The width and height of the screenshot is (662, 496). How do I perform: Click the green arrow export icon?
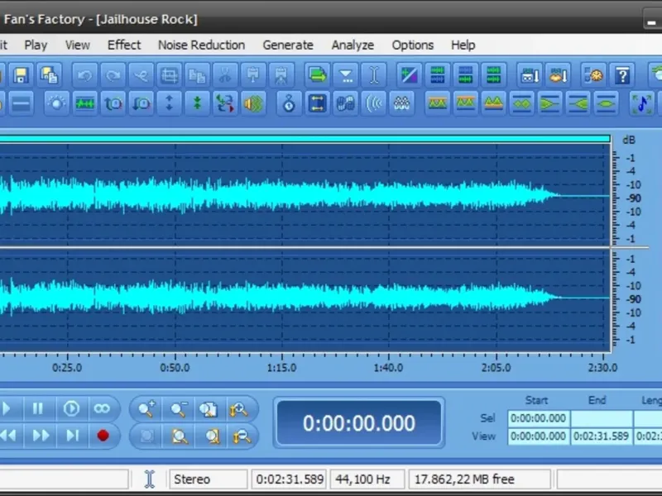tap(318, 75)
